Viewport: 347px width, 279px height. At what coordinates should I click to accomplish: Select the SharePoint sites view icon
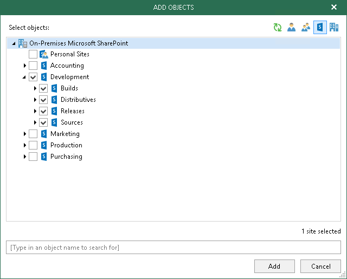click(320, 28)
